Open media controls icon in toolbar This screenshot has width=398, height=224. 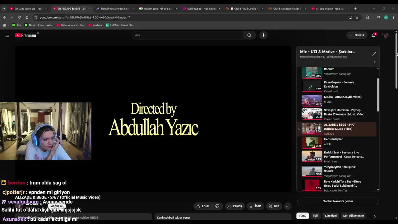click(x=378, y=17)
